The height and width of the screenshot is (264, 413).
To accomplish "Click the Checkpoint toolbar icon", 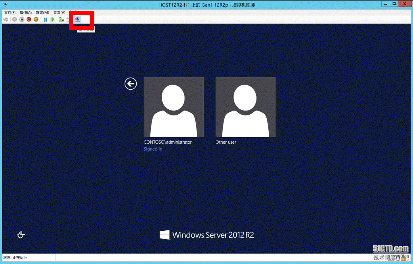I will click(x=61, y=20).
